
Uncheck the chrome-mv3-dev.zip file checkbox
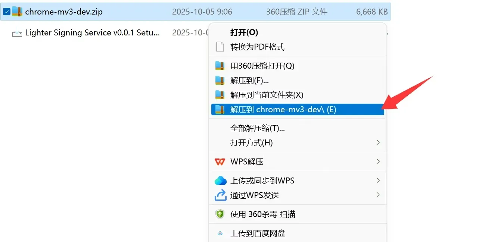pyautogui.click(x=6, y=12)
